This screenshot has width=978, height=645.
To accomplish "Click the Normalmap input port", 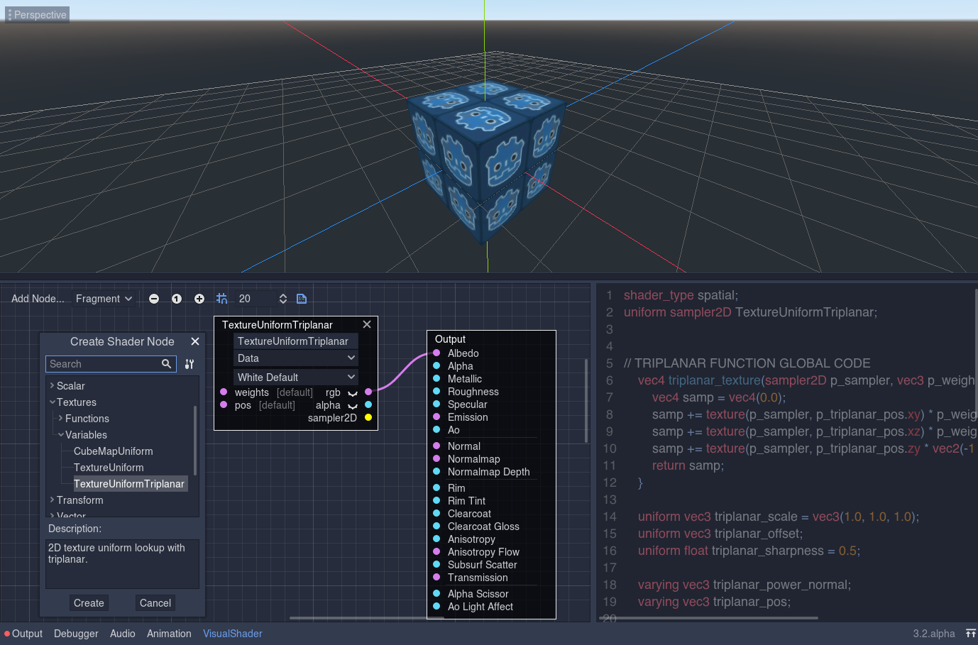I will (436, 458).
